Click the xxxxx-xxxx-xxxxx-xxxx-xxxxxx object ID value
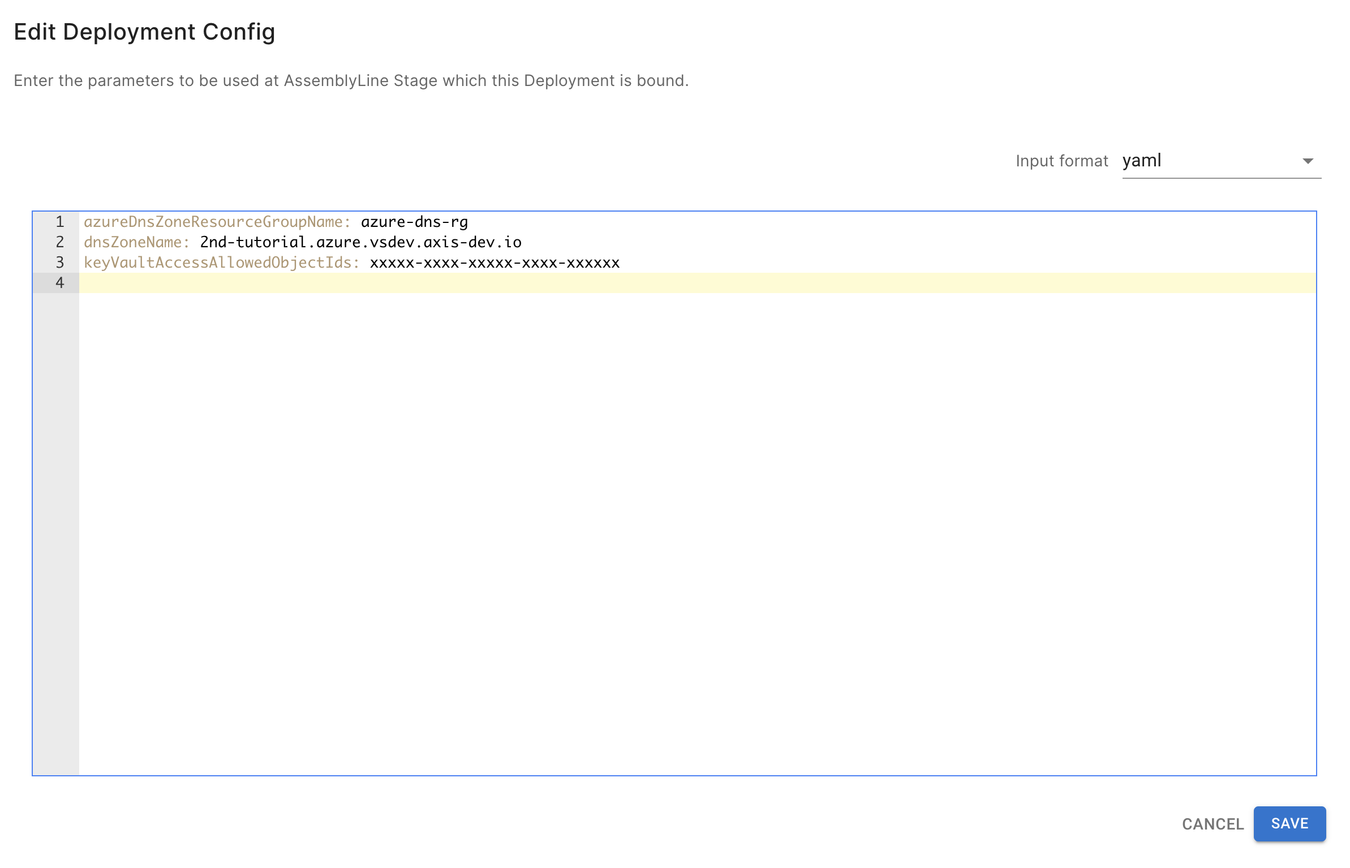Viewport: 1350px width, 868px height. point(495,263)
